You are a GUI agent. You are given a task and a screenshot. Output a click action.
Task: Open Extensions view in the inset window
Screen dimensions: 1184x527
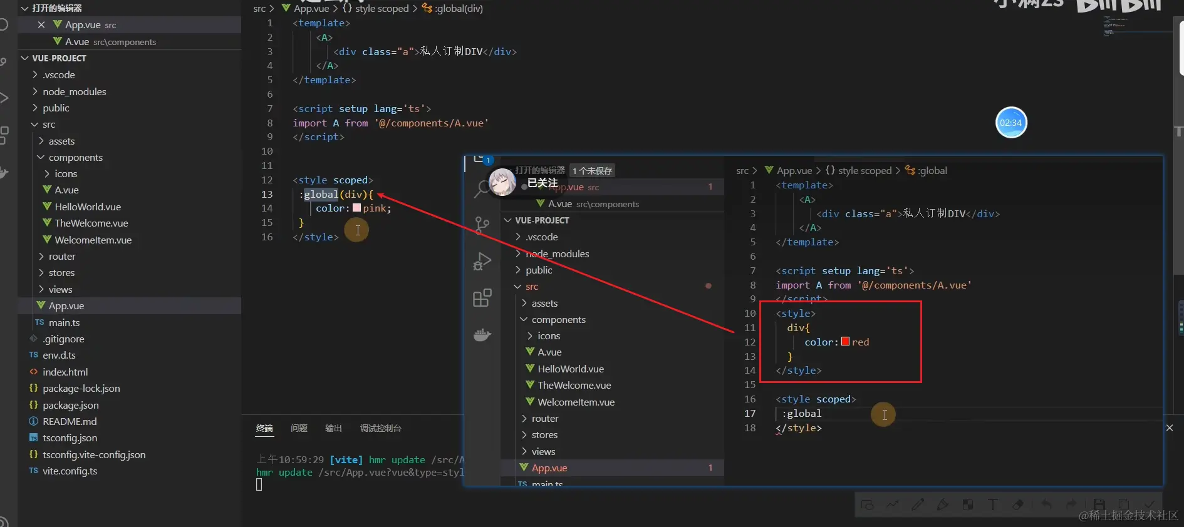click(482, 298)
